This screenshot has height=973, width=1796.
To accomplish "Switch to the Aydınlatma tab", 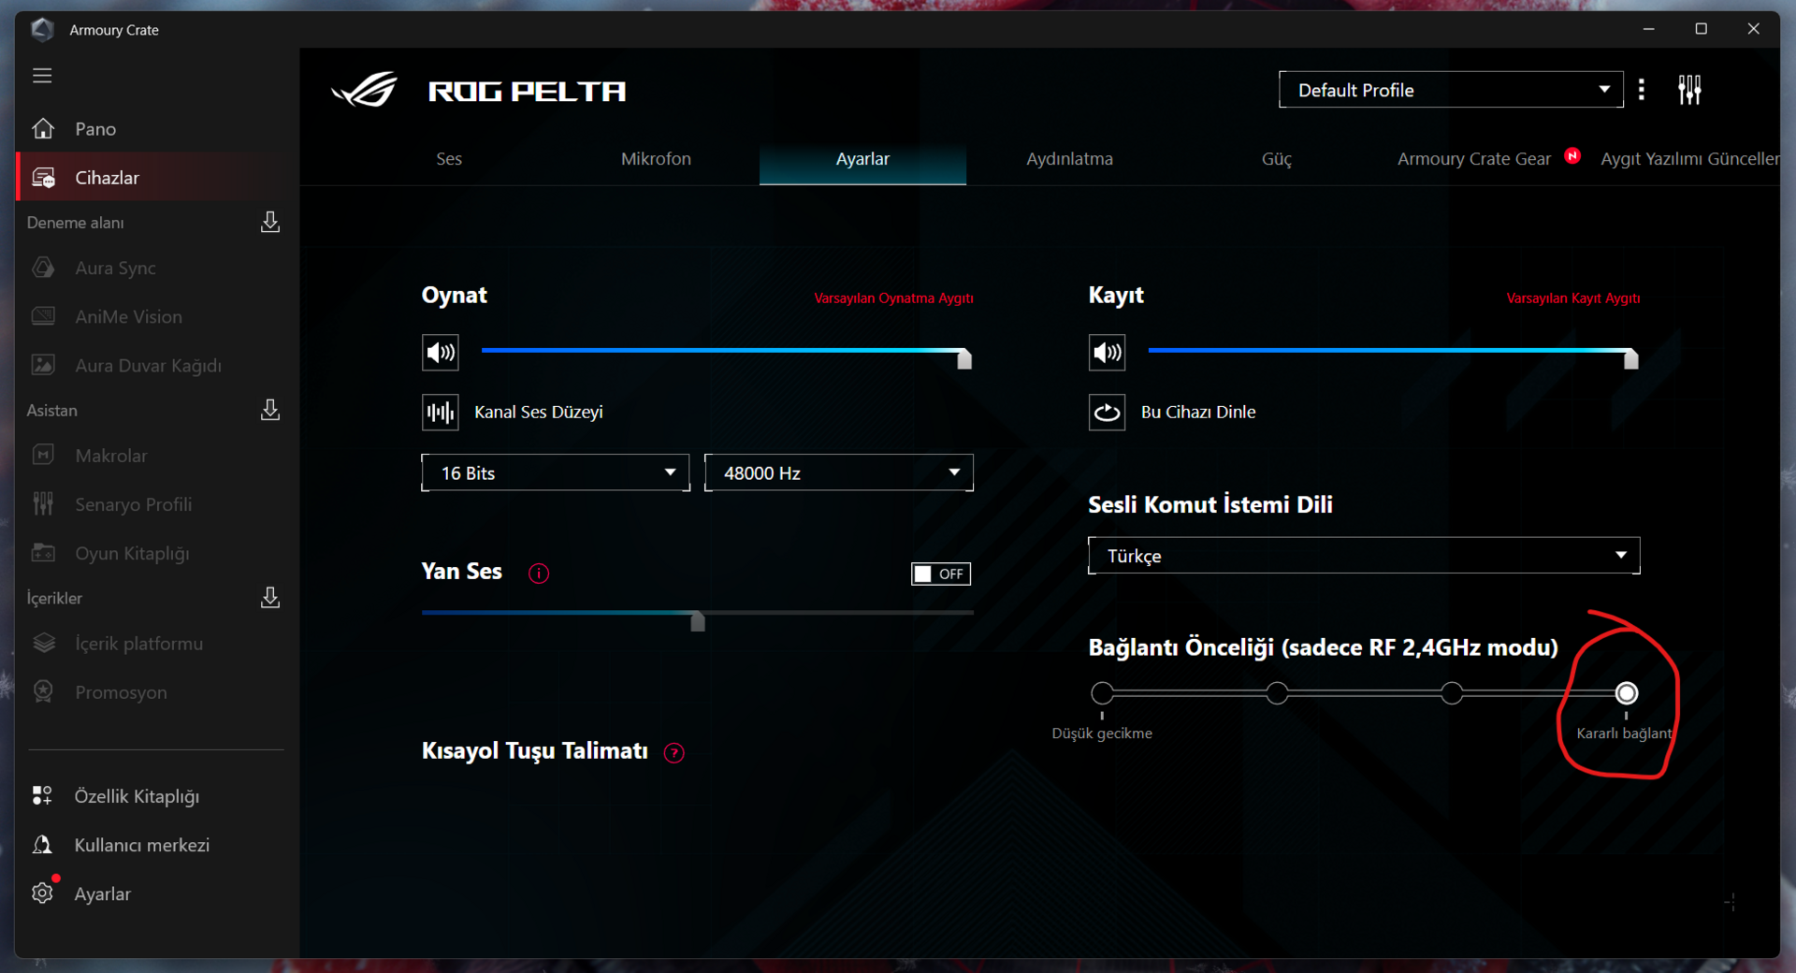I will point(1069,159).
